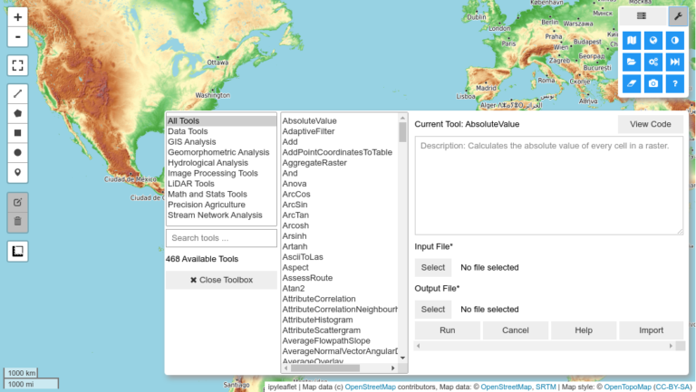Click the fast-forward timelapse icon

tap(674, 62)
